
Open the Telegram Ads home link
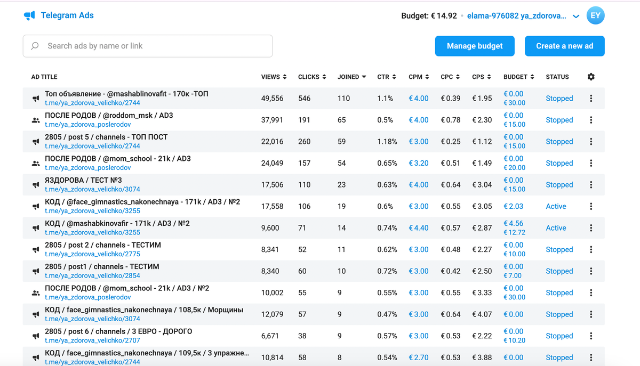pyautogui.click(x=59, y=15)
